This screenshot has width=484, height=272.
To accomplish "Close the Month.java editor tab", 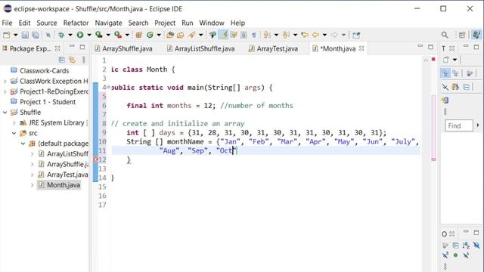I will click(x=361, y=48).
